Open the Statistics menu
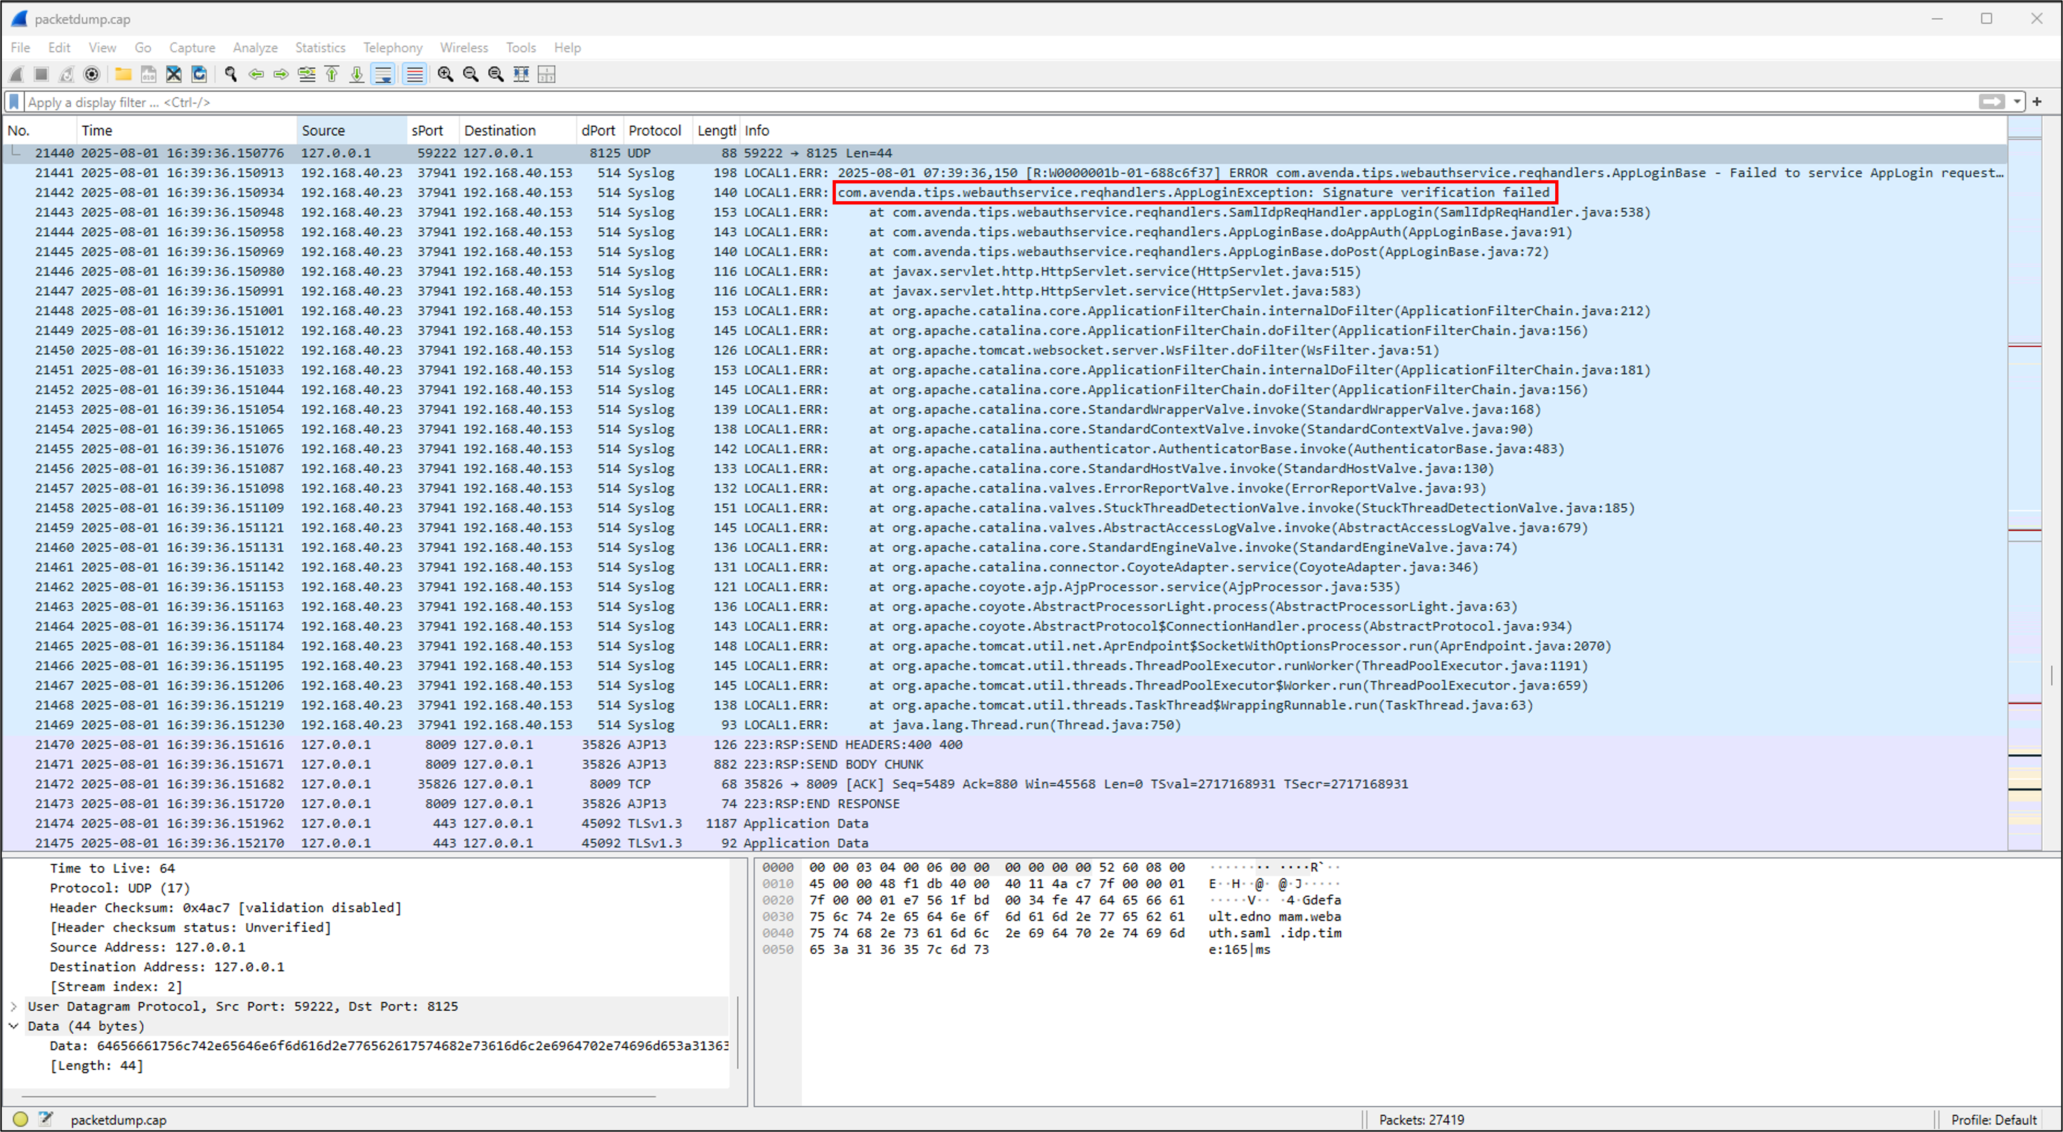The width and height of the screenshot is (2063, 1132). (x=320, y=47)
